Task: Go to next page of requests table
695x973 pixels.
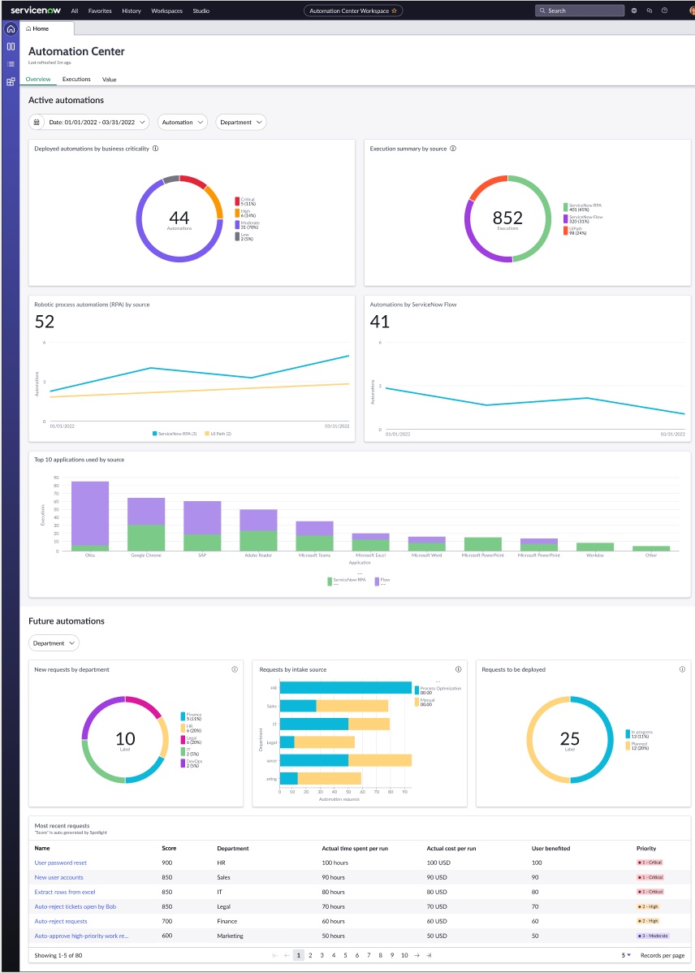Action: [x=417, y=956]
